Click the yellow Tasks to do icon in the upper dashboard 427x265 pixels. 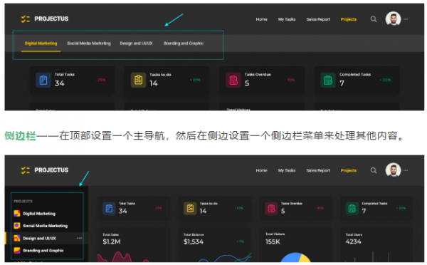[138, 80]
